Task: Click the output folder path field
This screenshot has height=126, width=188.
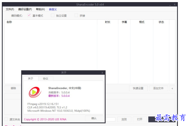Action: (x=110, y=119)
